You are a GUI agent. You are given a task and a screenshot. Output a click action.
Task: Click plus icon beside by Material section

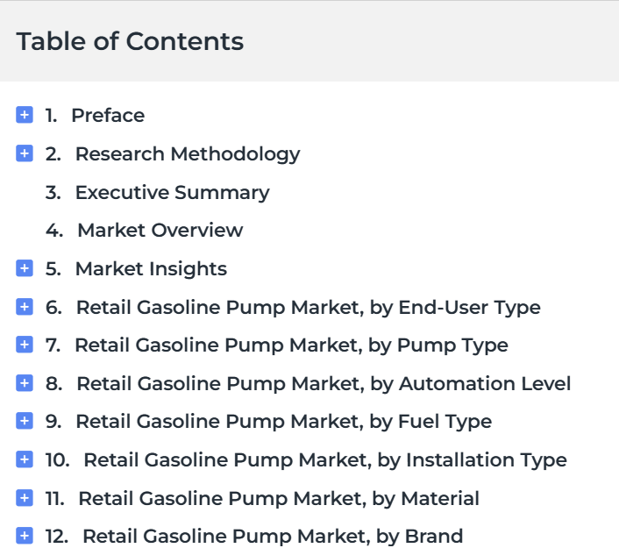click(25, 498)
